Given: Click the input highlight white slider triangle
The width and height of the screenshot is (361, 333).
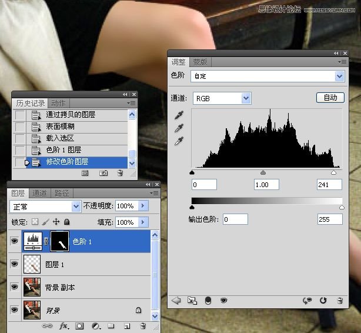Looking at the screenshot, I should tap(333, 172).
